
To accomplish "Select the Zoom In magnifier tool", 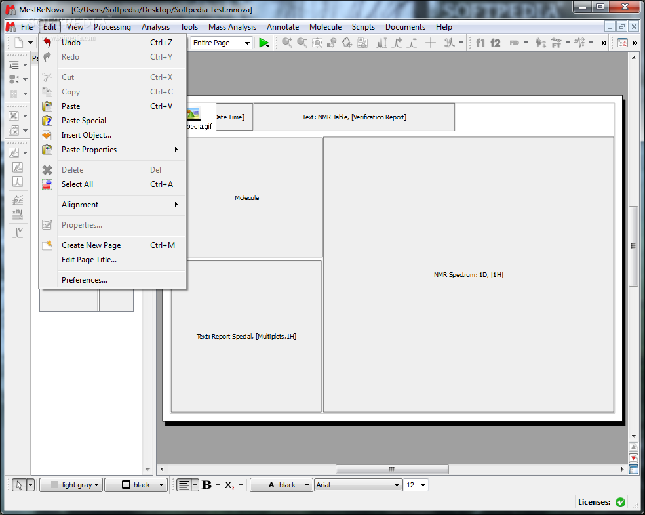I will (287, 43).
